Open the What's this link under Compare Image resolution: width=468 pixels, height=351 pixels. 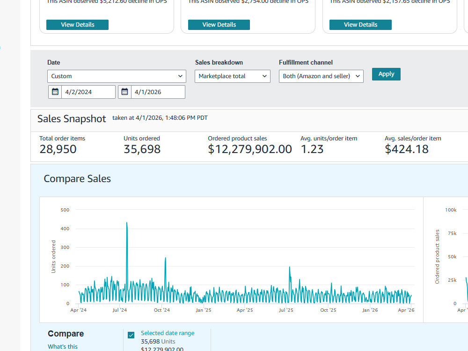coord(63,346)
